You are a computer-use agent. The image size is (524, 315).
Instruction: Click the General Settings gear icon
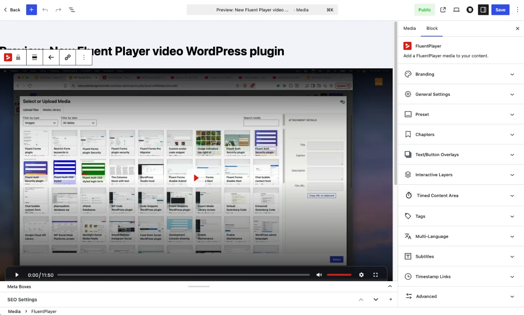click(408, 94)
